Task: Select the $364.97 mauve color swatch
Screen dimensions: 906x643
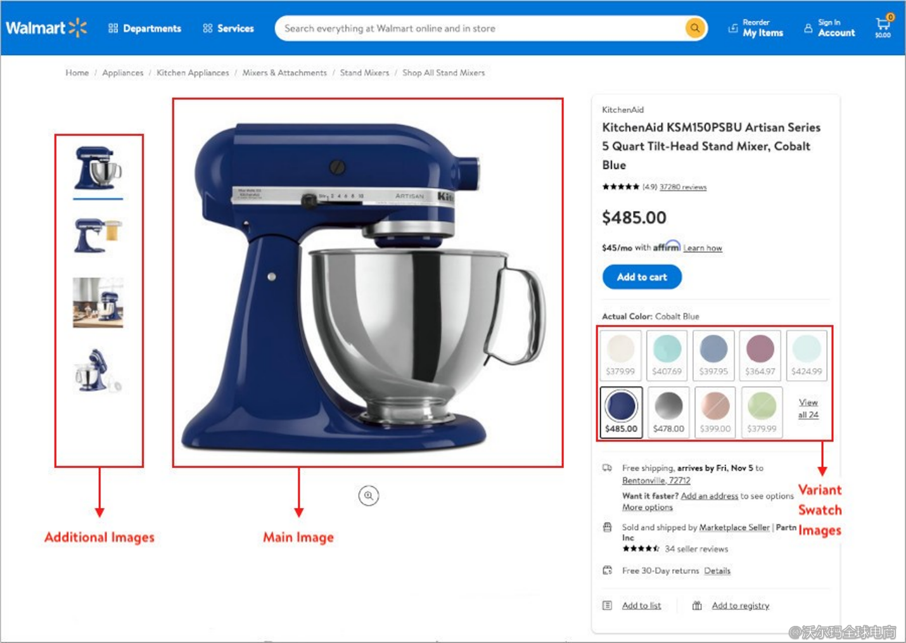Action: pyautogui.click(x=760, y=355)
